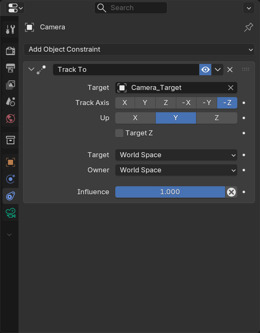This screenshot has width=260, height=333.
Task: Open the World properties tab
Action: tap(11, 119)
